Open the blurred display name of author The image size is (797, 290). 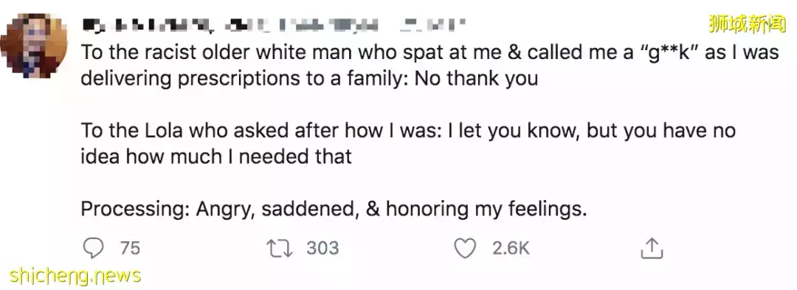coord(148,24)
